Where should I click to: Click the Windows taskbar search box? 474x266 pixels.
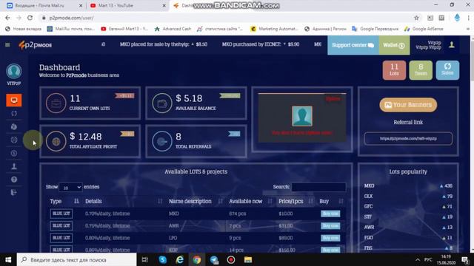tap(77, 259)
